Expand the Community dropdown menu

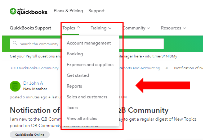(x=137, y=28)
